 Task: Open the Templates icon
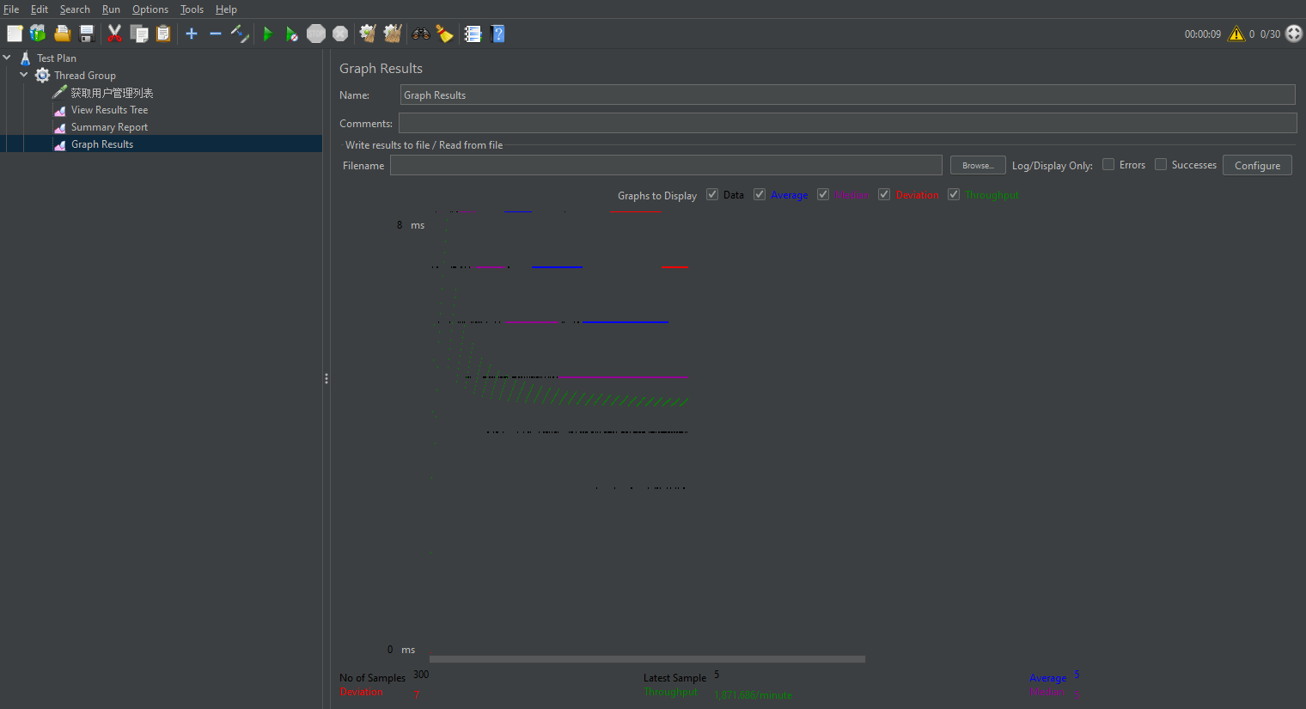point(38,34)
